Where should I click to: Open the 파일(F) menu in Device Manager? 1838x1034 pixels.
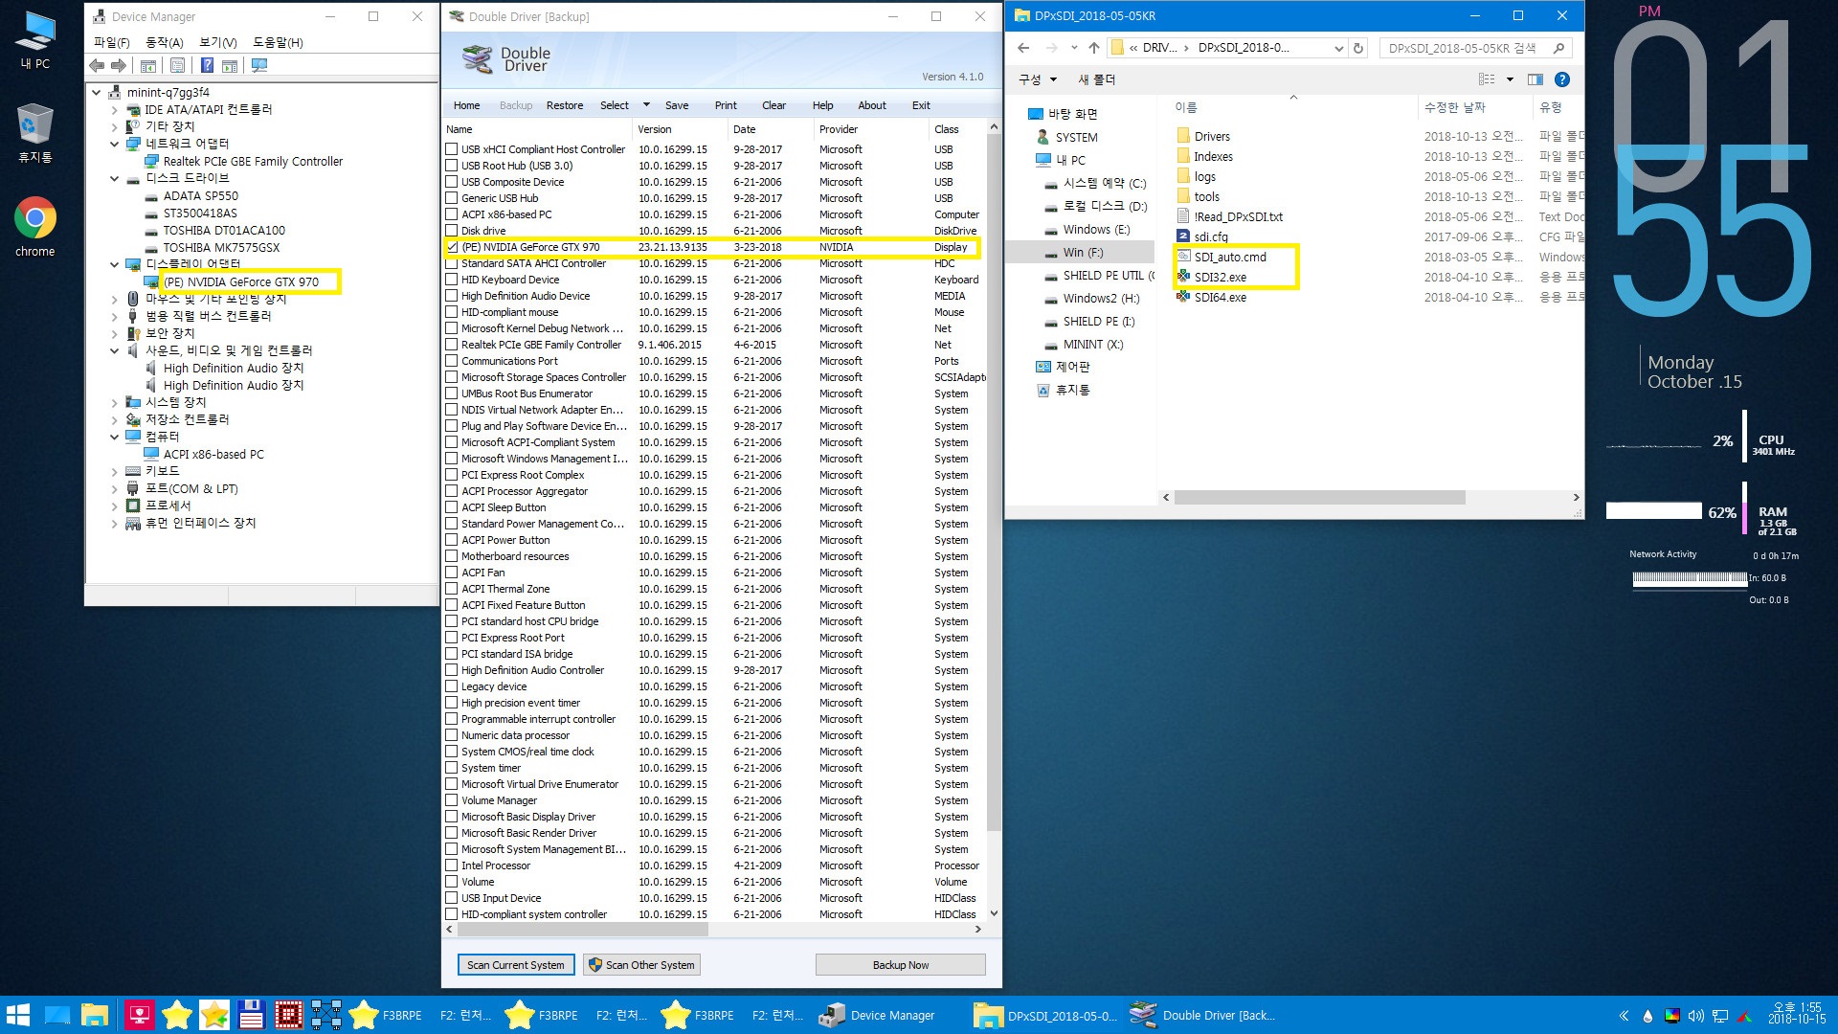coord(111,42)
